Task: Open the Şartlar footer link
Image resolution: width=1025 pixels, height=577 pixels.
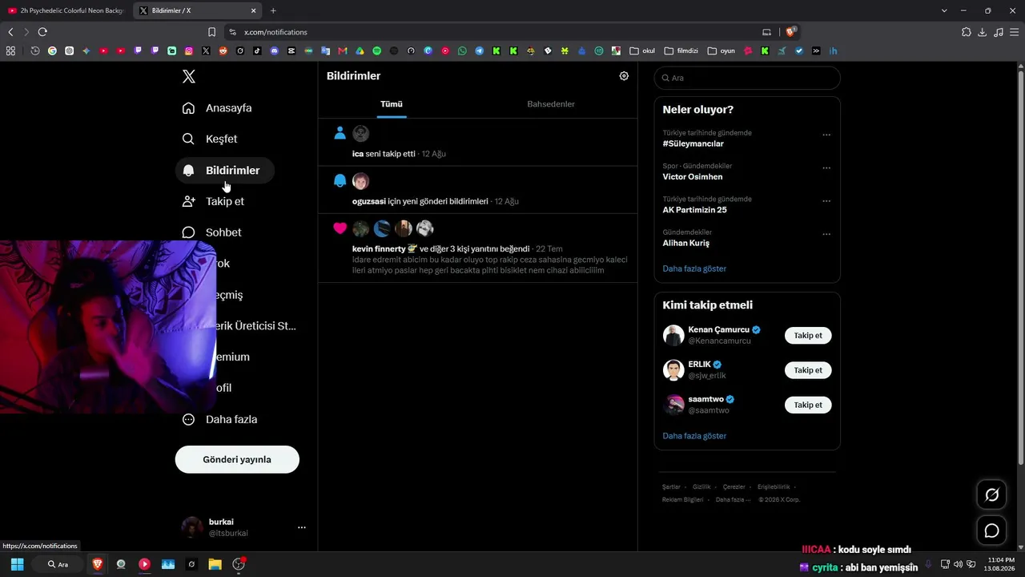Action: tap(671, 487)
